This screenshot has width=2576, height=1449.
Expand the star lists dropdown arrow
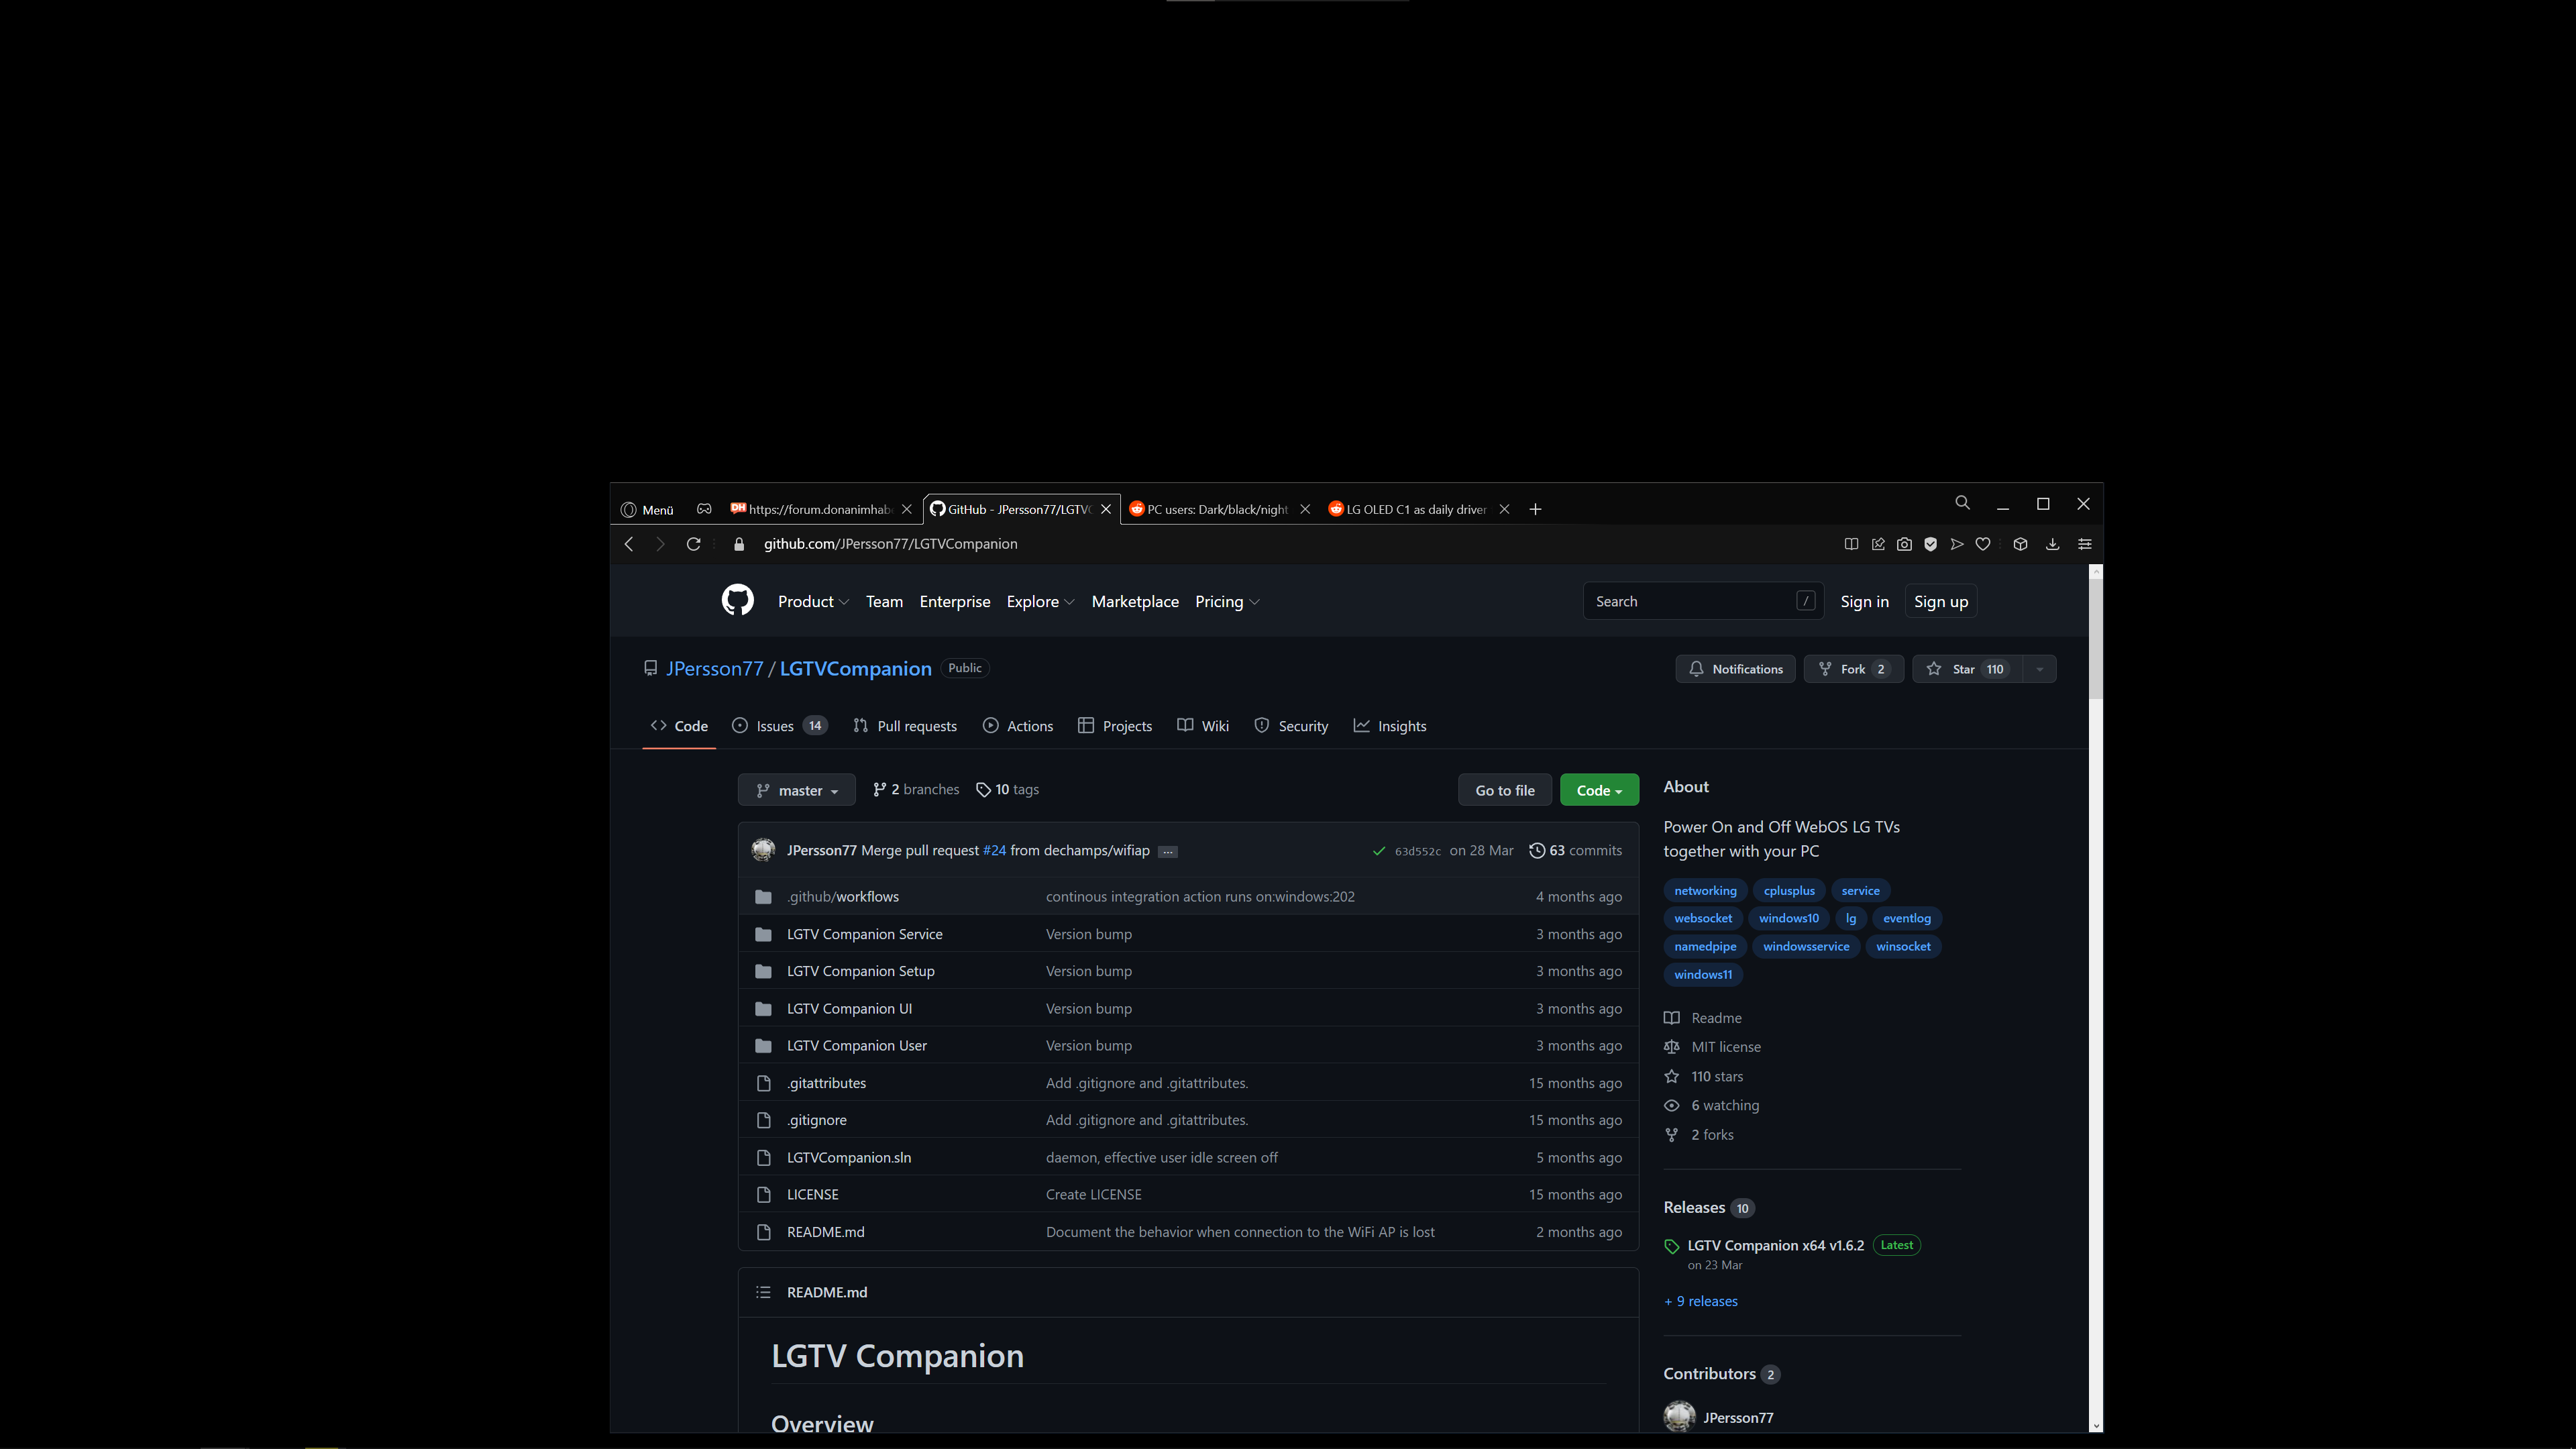2039,669
